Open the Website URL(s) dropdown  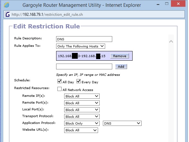(81, 130)
